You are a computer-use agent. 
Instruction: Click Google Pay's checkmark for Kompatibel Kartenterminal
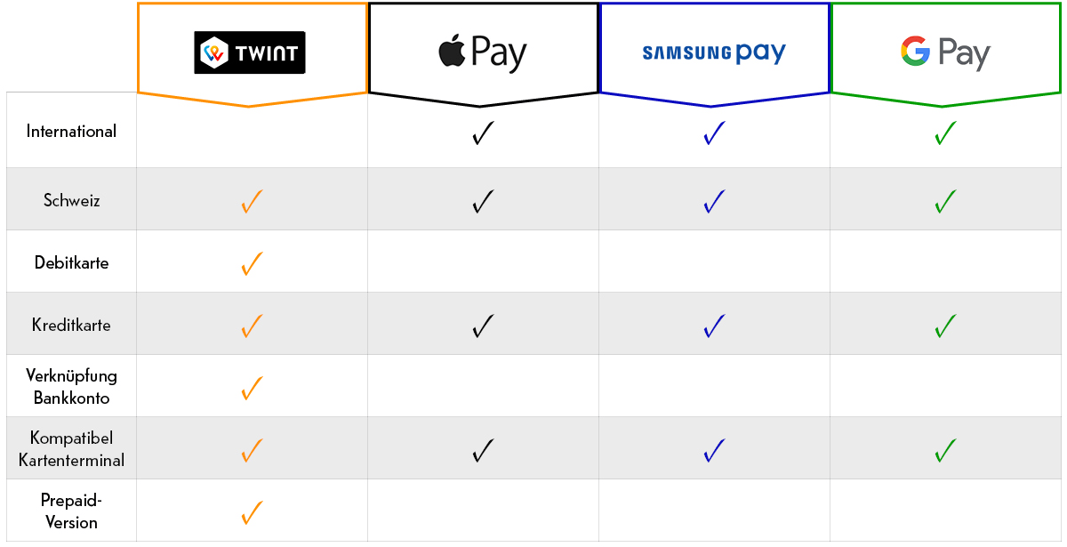(945, 451)
